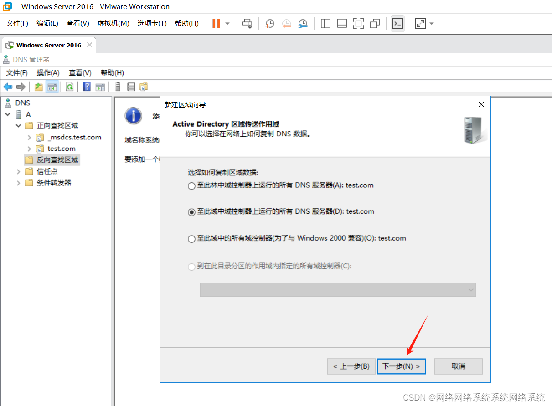This screenshot has width=552, height=406.
Task: Select all domain DNS servers replication option
Action: [191, 212]
